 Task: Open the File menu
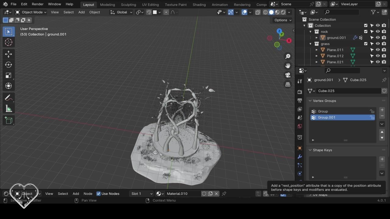pos(13,4)
